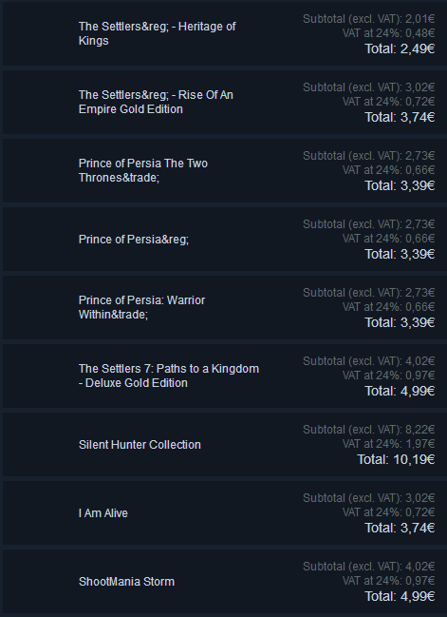This screenshot has width=447, height=617.
Task: Click Total 4,99€ in the Settlers 7 row
Action: [400, 391]
